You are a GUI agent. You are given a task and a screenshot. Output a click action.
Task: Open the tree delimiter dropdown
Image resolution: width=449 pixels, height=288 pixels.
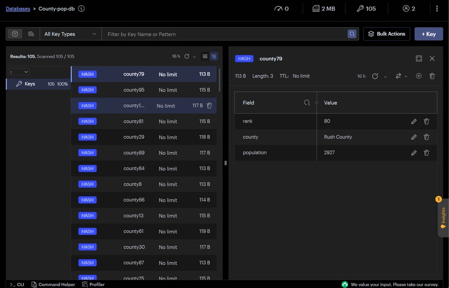[19, 72]
